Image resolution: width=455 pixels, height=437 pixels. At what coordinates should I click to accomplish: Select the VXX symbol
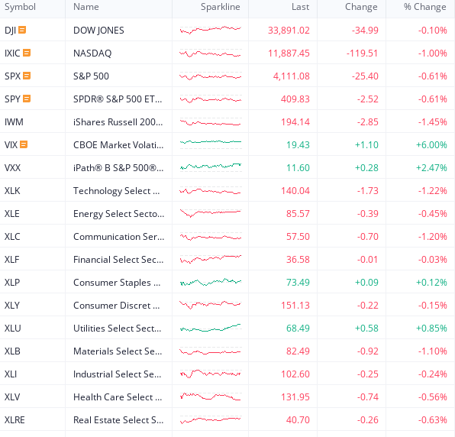tap(12, 168)
